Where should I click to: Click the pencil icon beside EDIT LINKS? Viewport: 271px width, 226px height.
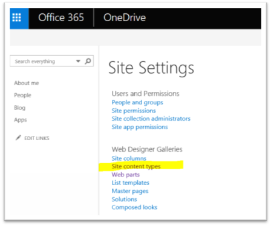[18, 138]
